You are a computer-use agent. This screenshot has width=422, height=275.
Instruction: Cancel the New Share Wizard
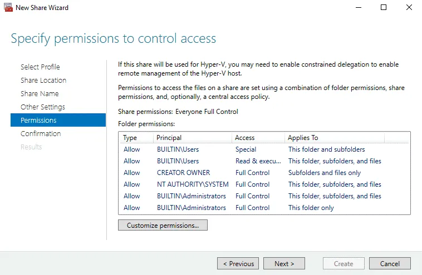390,264
